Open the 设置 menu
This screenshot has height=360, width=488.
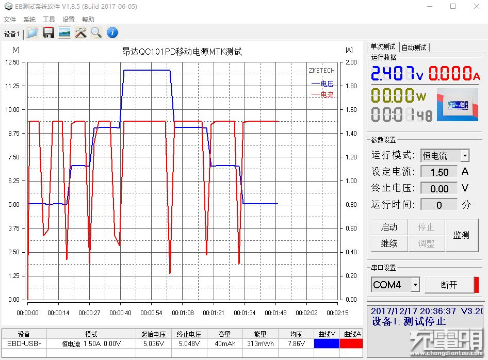(69, 19)
